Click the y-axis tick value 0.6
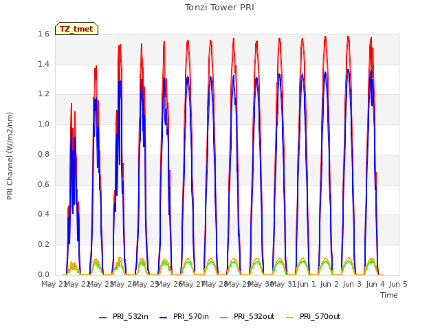This screenshot has width=440, height=330. (x=43, y=185)
